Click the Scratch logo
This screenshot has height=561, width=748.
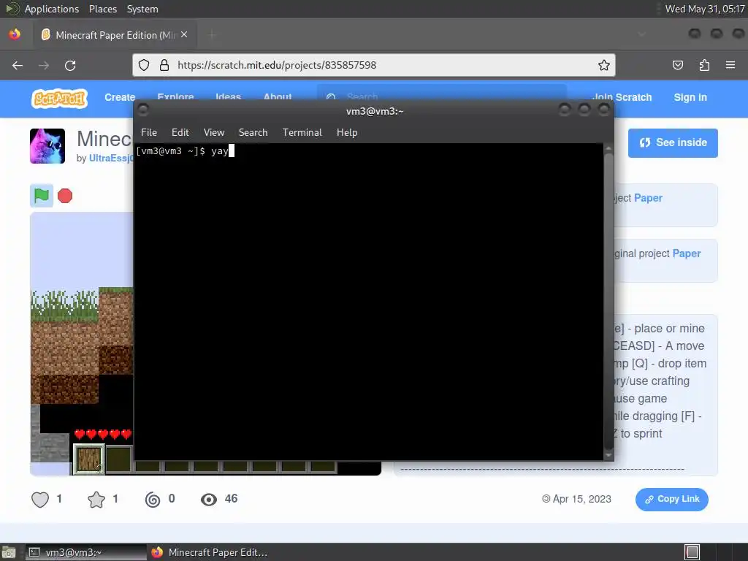[60, 99]
